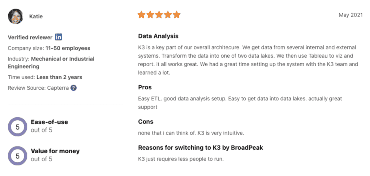Click the 11-50 employees company size text
The image size is (370, 176).
pyautogui.click(x=68, y=48)
